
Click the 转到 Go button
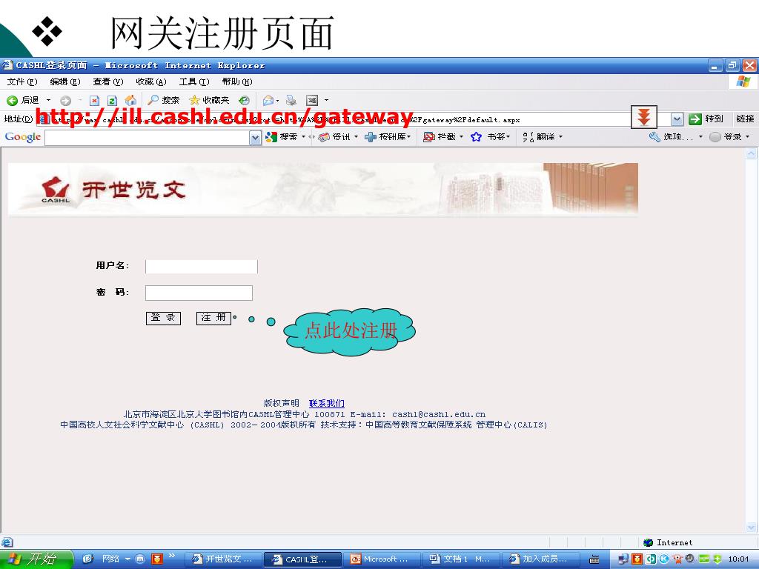[706, 119]
